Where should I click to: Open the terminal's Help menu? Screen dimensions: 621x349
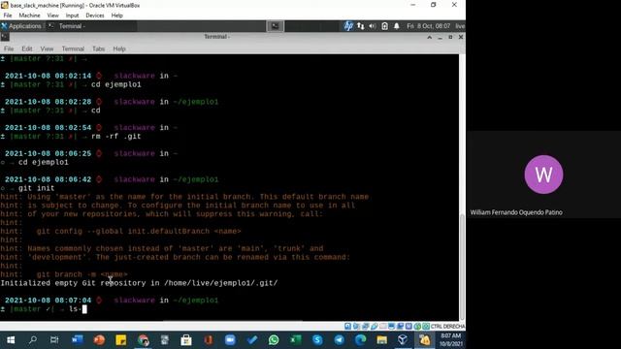[x=119, y=49]
